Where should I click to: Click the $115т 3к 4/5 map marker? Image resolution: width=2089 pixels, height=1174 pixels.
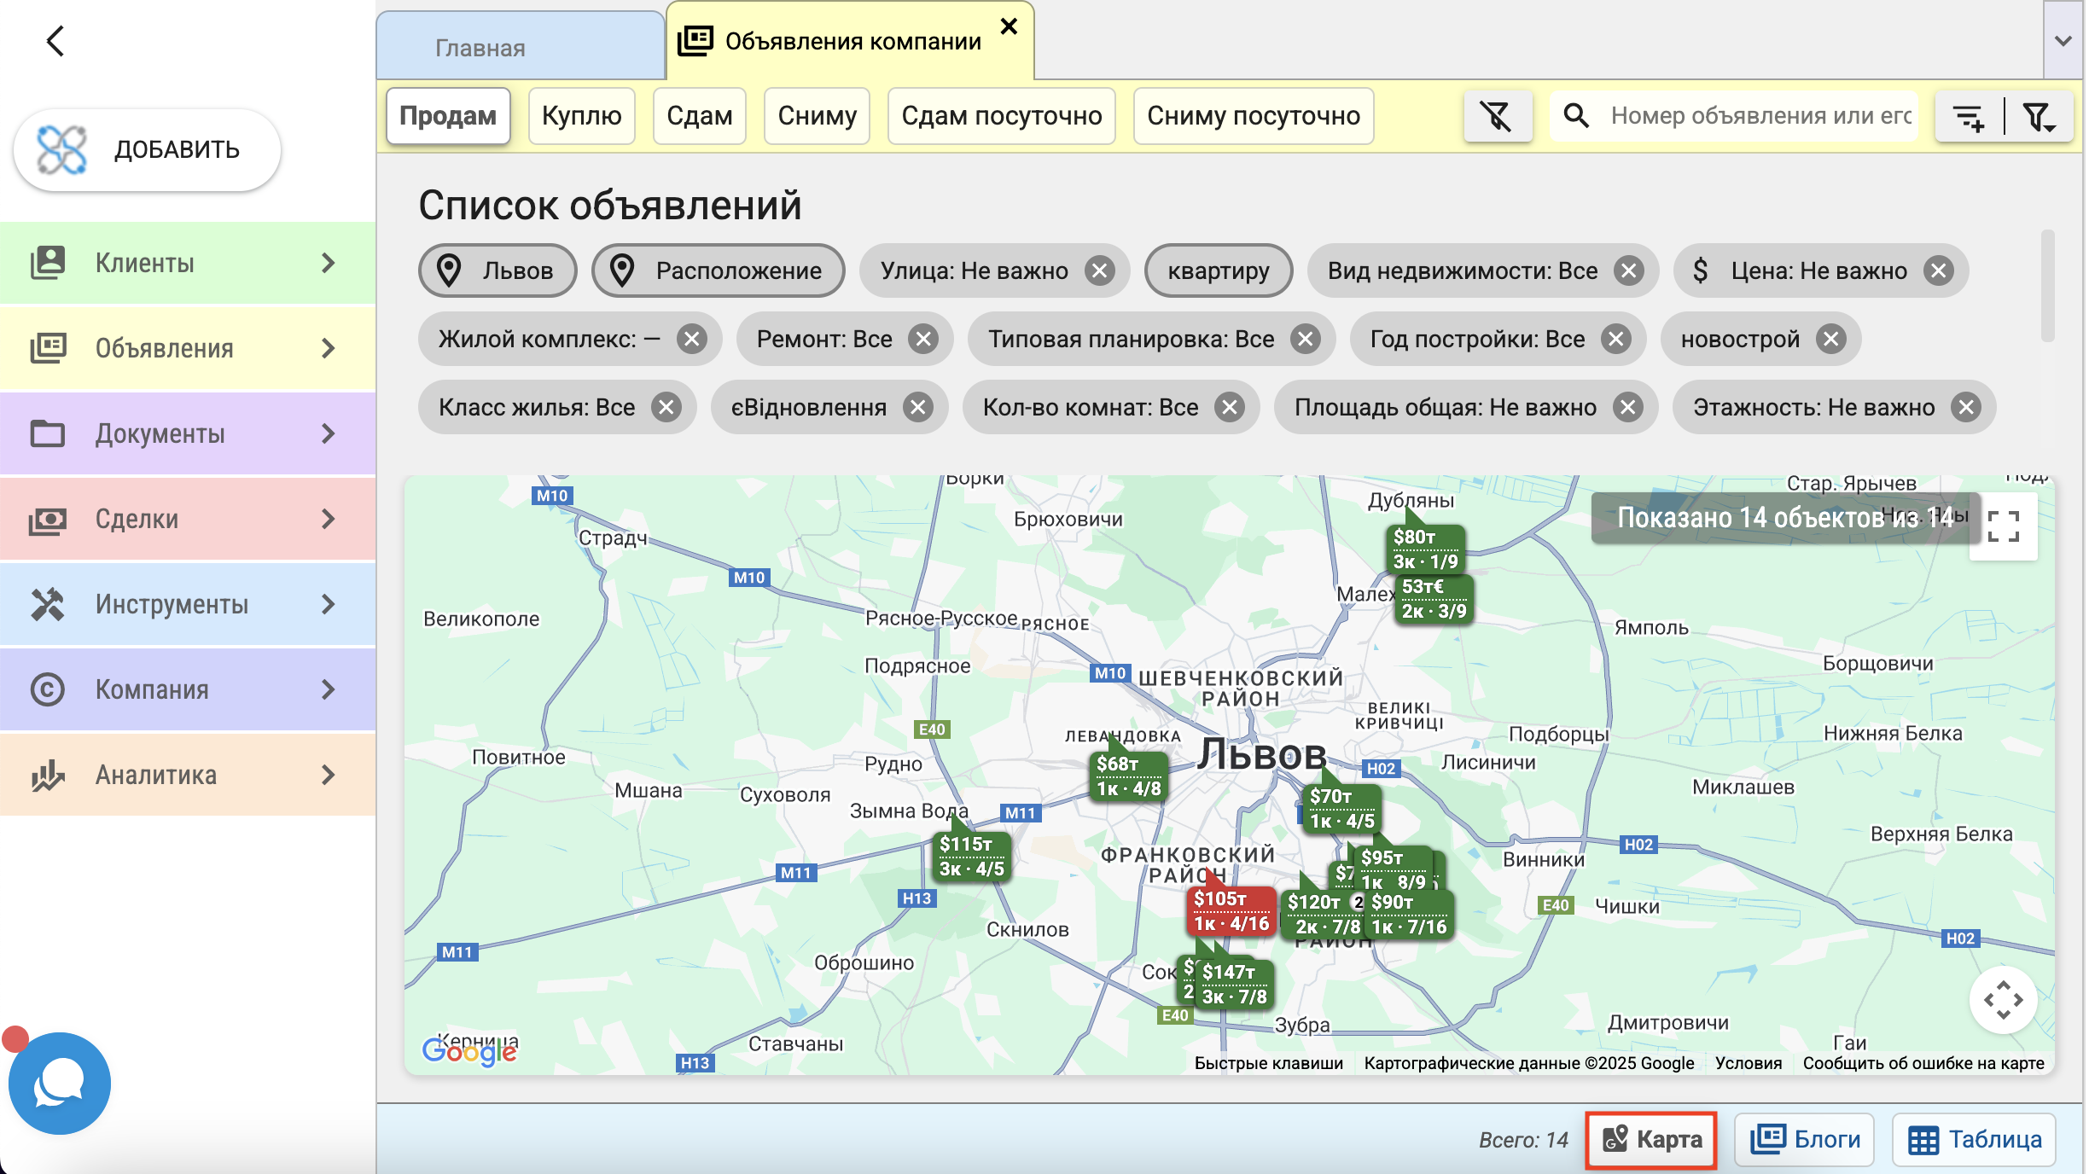(x=971, y=856)
